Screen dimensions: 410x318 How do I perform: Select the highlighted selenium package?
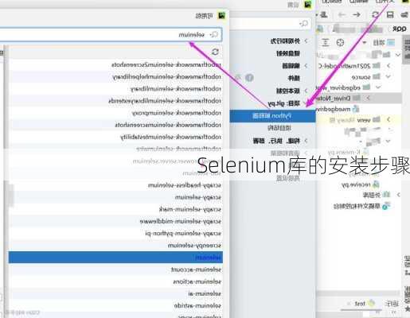point(115,258)
